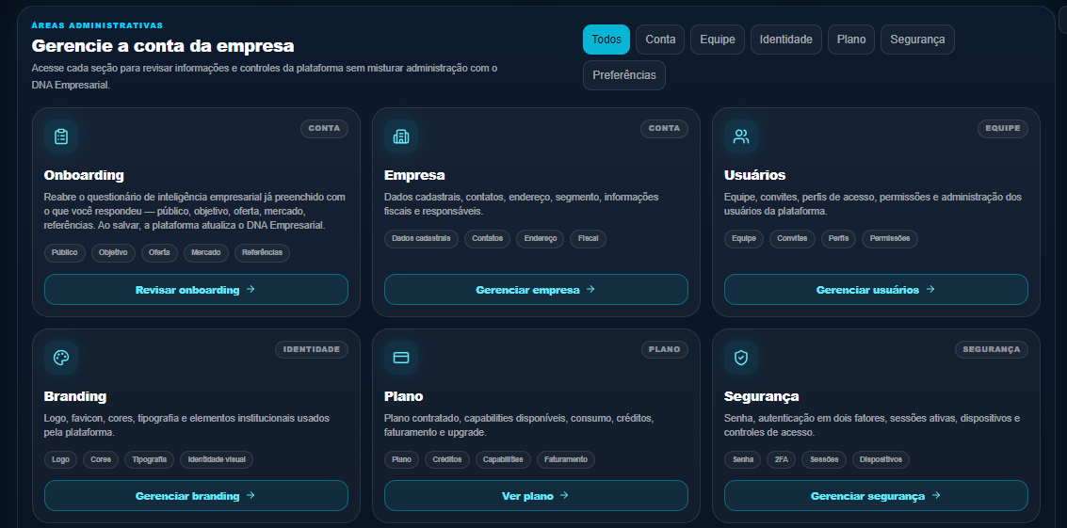Click the Mercado tag
The image size is (1067, 528).
(206, 253)
